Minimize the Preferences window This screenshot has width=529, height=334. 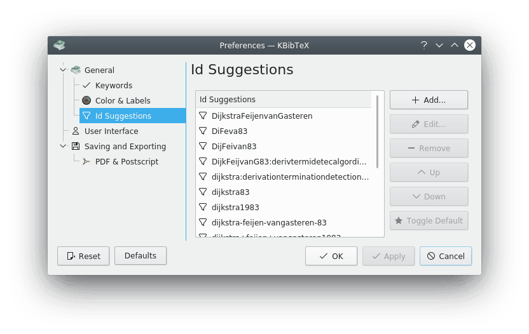[x=439, y=45]
